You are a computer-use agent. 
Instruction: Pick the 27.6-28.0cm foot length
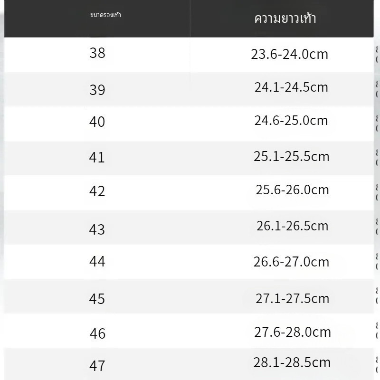tap(292, 332)
